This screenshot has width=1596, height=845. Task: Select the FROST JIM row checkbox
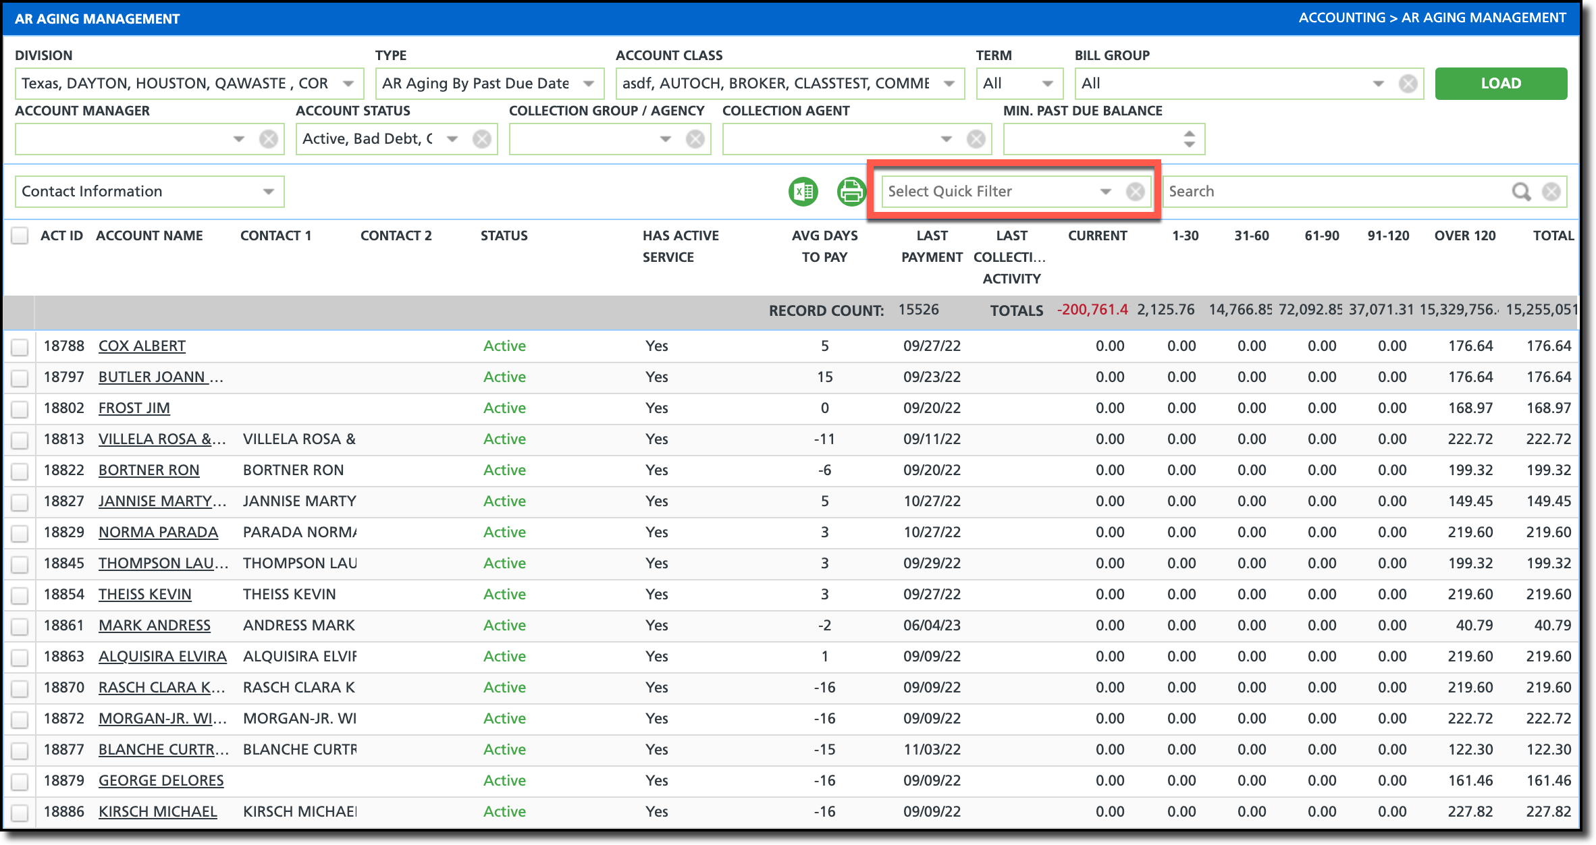click(x=20, y=409)
